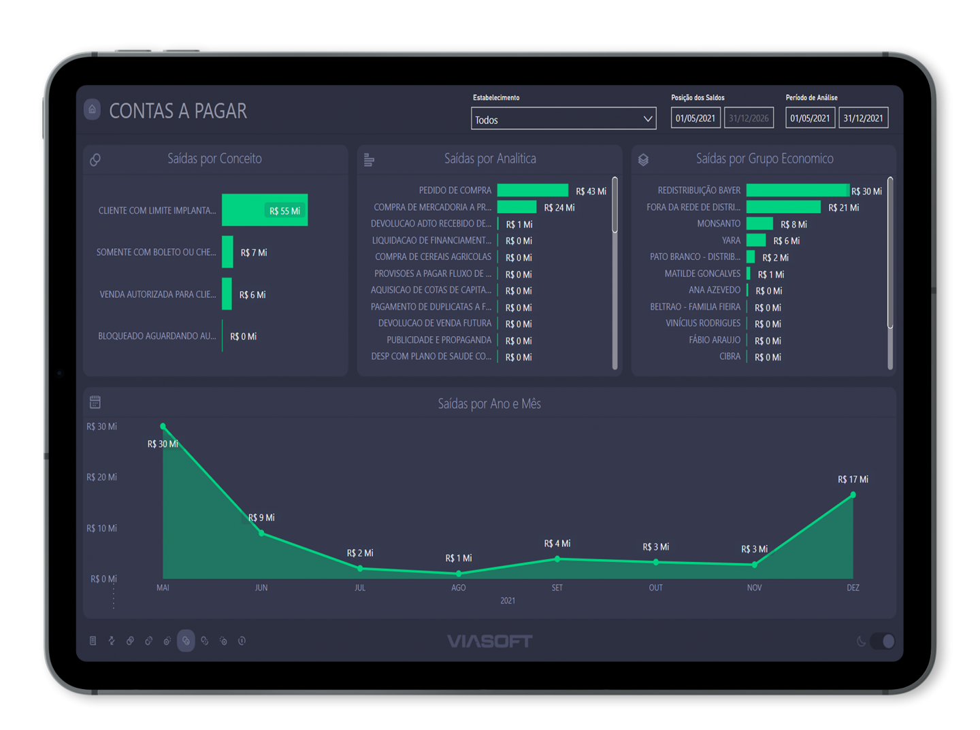Click the DEZ data point on the line chart
Screen dimensions: 980x730
coord(853,495)
